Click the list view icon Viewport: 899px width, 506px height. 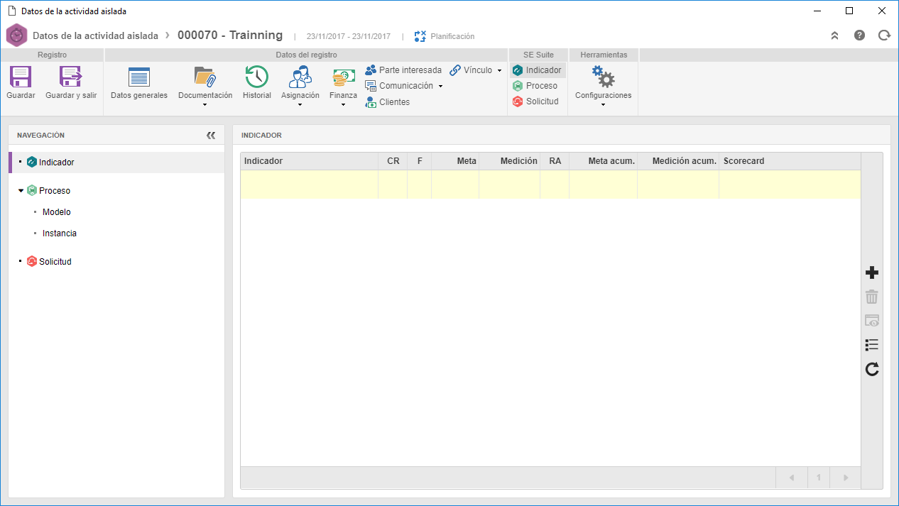[x=872, y=345]
